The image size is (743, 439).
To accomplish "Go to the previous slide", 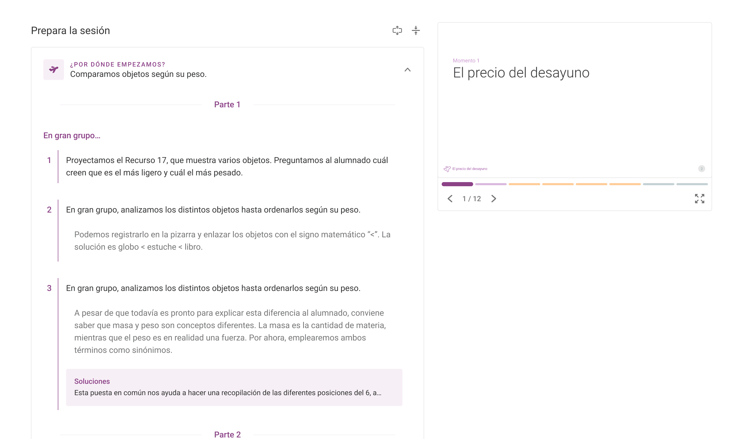I will [450, 199].
